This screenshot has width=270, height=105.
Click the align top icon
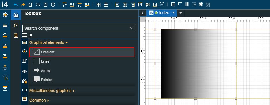coord(140,5)
